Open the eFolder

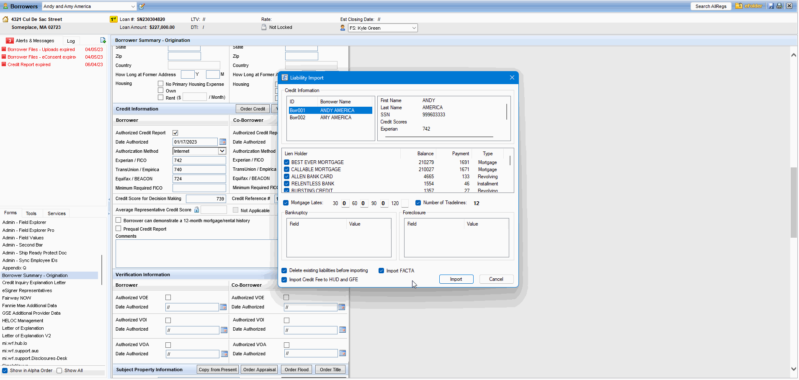pyautogui.click(x=749, y=6)
